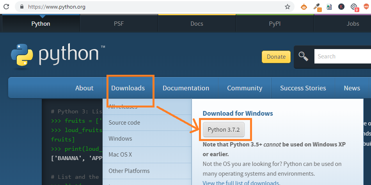Click the Download for Windows heading
371x185 pixels.
(238, 113)
